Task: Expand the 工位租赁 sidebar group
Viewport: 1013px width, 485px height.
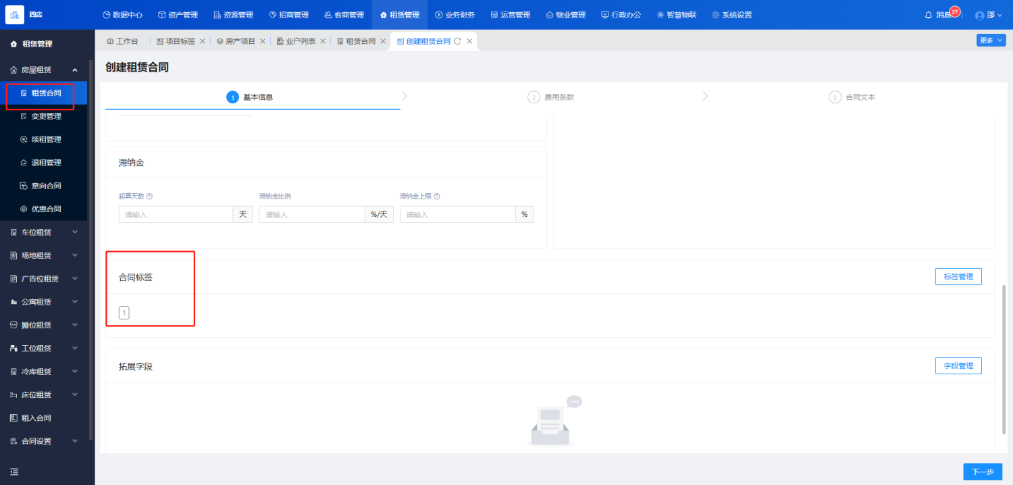Action: point(44,348)
